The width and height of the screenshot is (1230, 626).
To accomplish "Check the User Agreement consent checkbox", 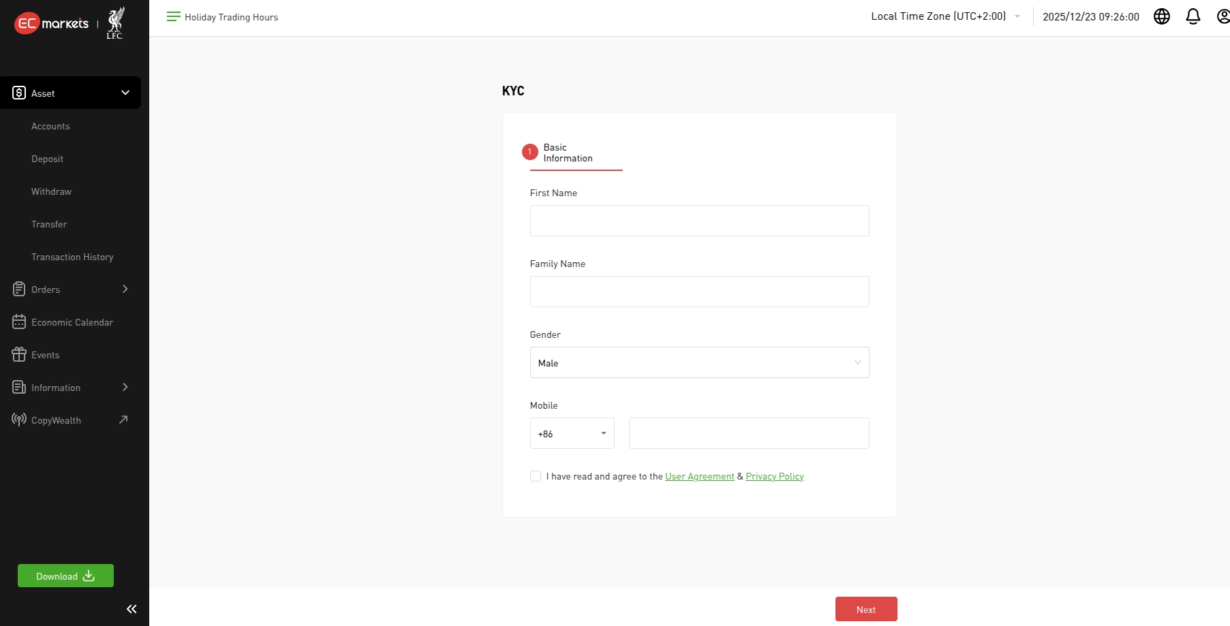I will (x=536, y=476).
